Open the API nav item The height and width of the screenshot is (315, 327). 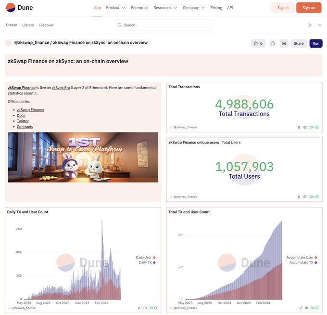coord(230,8)
